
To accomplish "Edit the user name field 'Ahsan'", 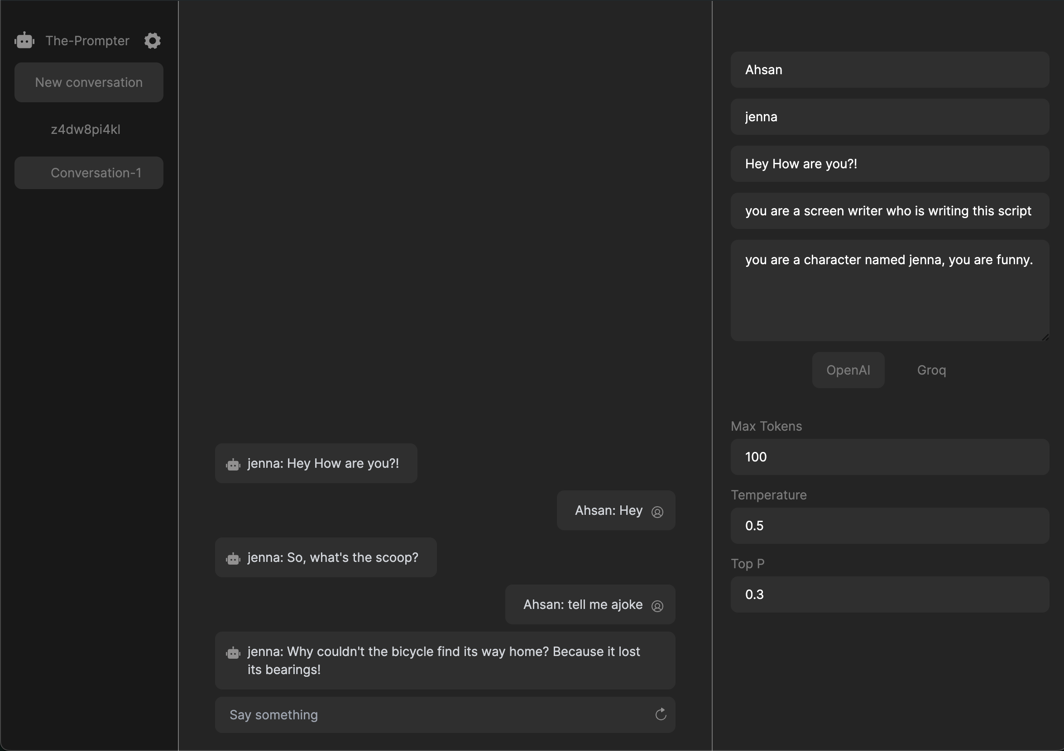I will [889, 70].
